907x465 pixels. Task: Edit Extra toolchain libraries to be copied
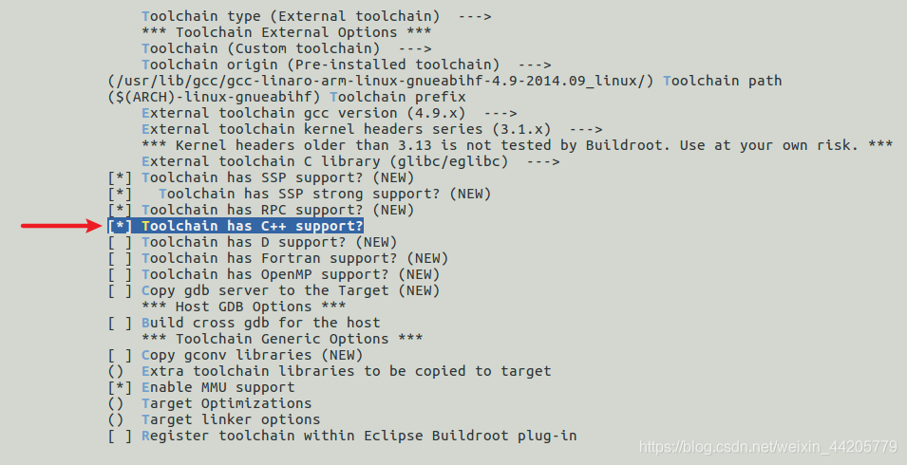(x=330, y=371)
